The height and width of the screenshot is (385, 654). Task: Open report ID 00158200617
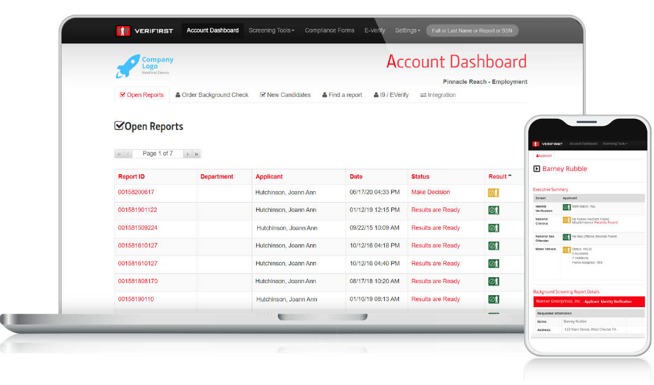point(137,192)
